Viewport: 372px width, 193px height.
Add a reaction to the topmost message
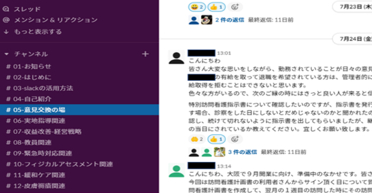coord(235,7)
